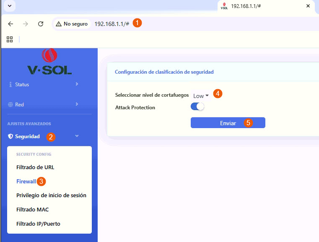Click the Status info icon
The height and width of the screenshot is (242, 319).
[10, 85]
